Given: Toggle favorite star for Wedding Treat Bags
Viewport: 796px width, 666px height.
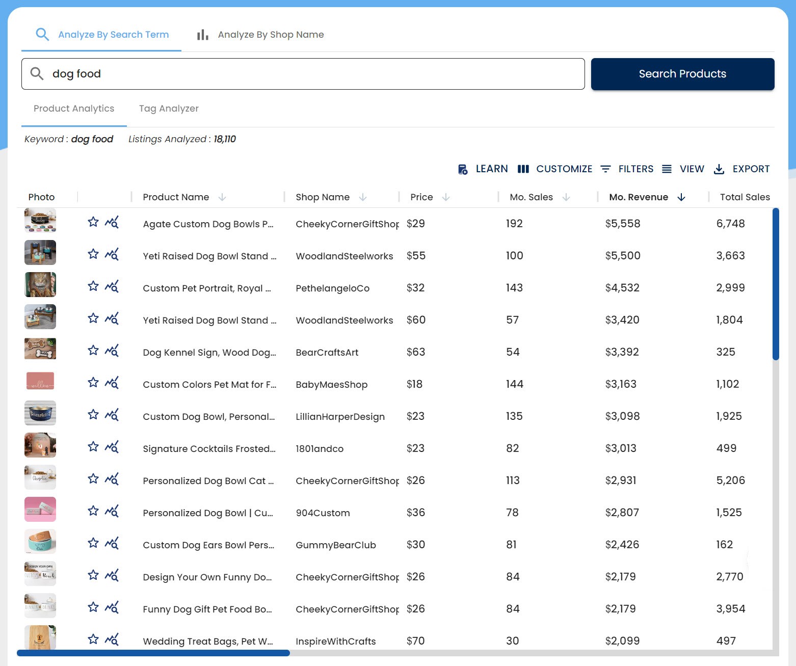Looking at the screenshot, I should click(93, 640).
